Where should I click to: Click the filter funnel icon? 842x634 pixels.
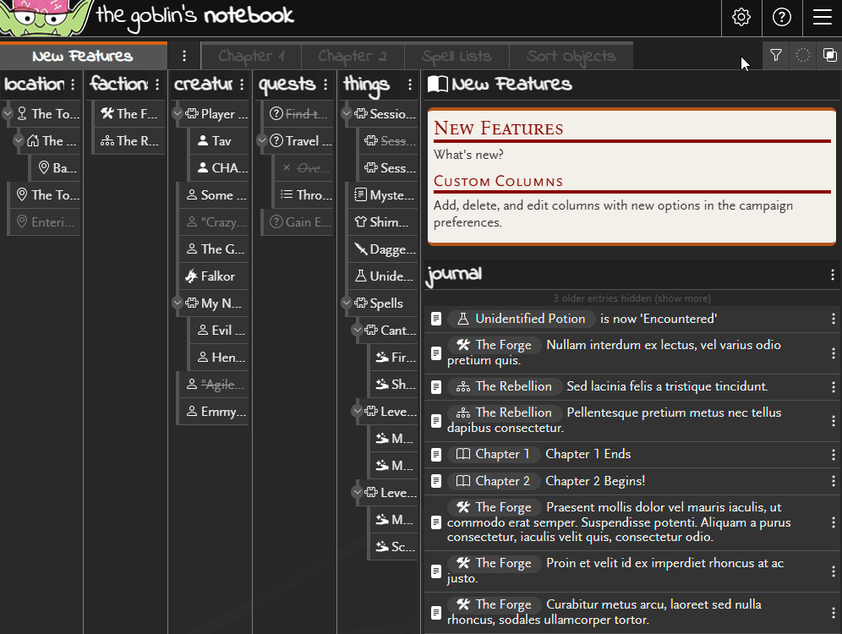coord(776,56)
